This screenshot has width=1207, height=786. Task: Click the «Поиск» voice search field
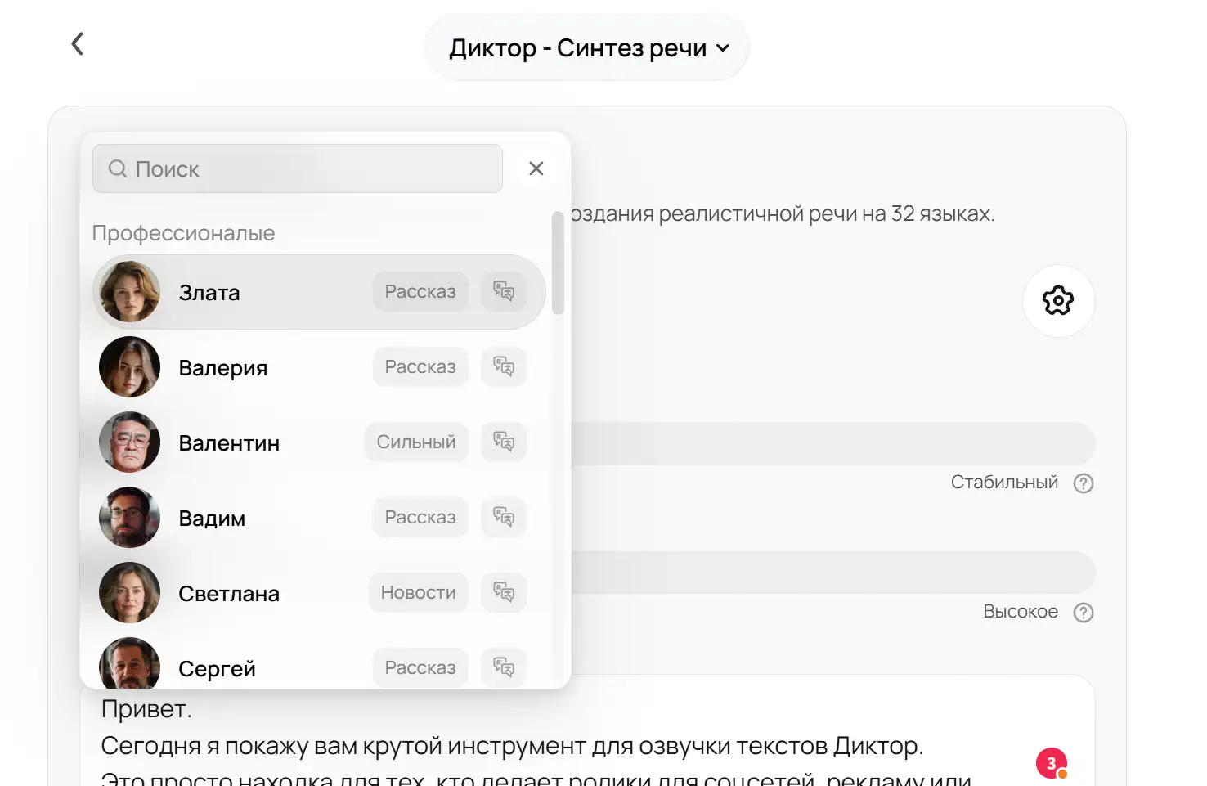click(298, 168)
